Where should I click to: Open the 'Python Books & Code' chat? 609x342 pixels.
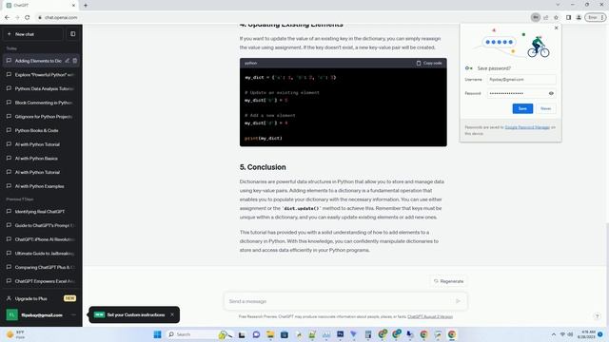[x=41, y=131]
